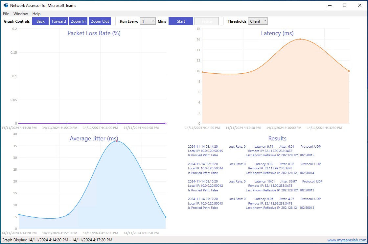Click Local IP: 10.0.0.20:50015 text
The height and width of the screenshot is (244, 368).
tap(205, 151)
